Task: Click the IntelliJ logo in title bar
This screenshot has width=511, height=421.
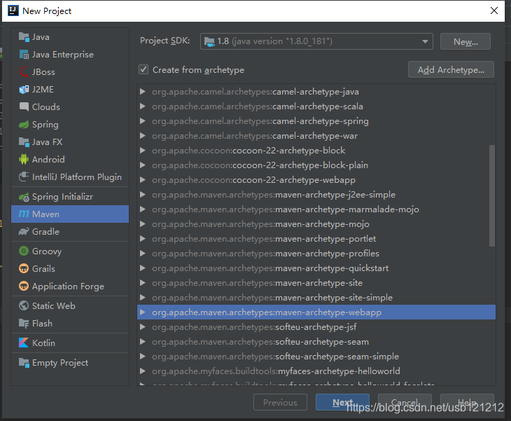Action: point(13,11)
